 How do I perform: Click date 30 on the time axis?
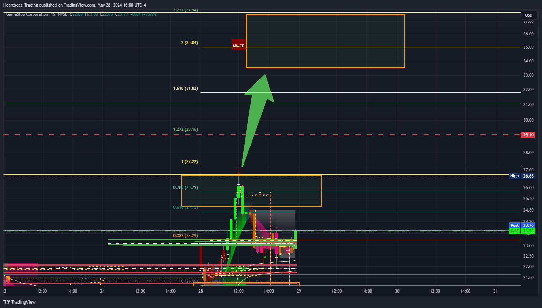coord(397,291)
